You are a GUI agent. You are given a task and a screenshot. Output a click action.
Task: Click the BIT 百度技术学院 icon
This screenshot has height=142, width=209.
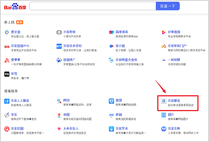59,46
